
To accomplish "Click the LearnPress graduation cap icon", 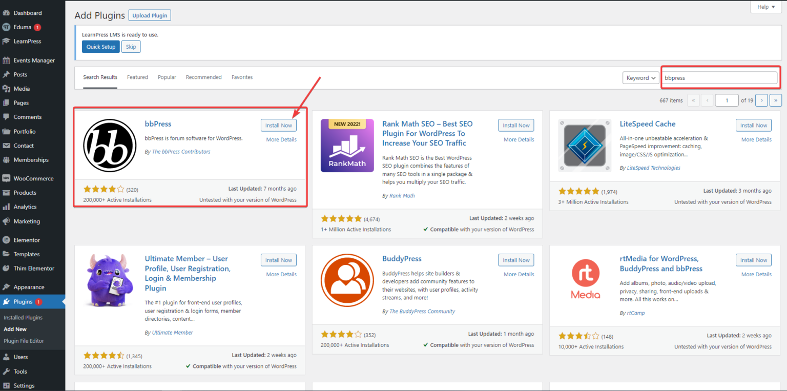I will coord(6,42).
